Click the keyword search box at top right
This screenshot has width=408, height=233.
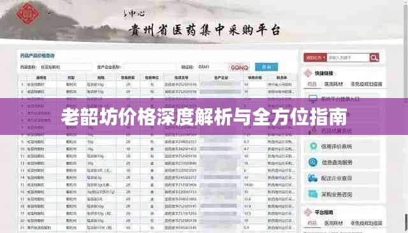348,58
